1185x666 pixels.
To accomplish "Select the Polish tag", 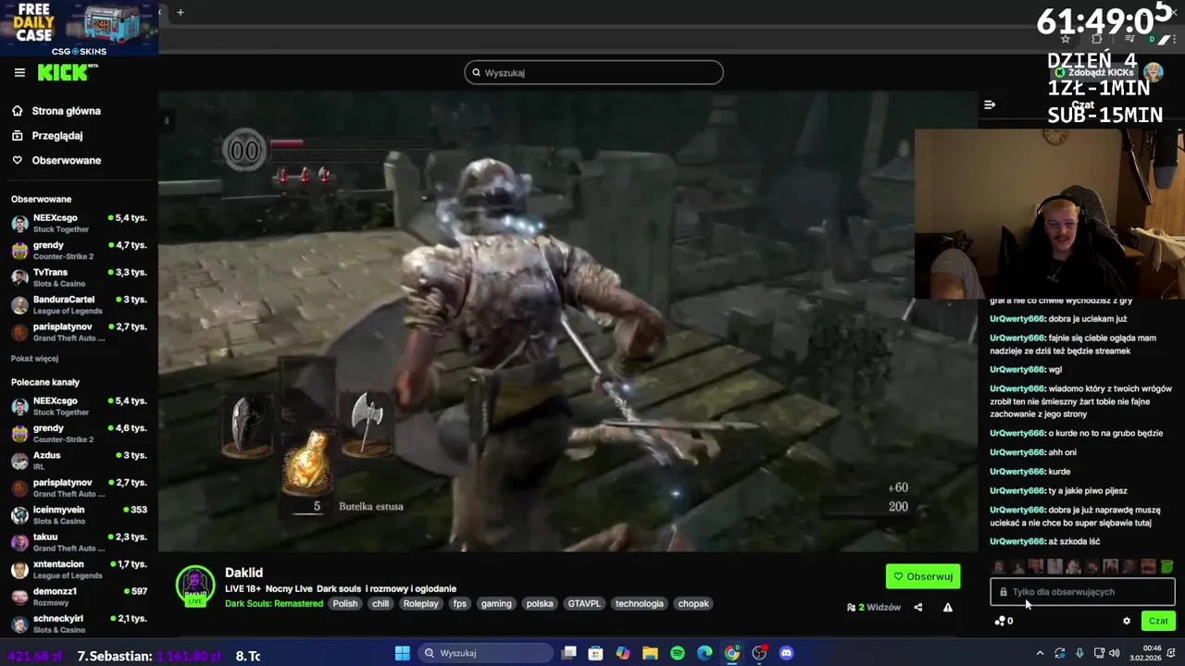I will tap(345, 604).
